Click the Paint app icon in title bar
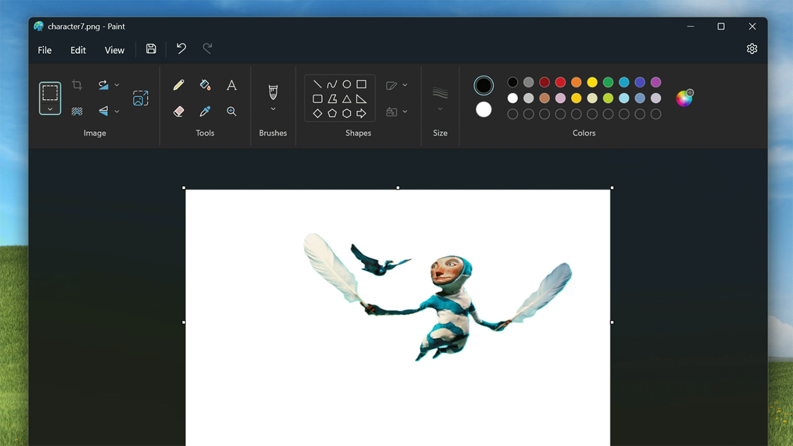 (39, 27)
